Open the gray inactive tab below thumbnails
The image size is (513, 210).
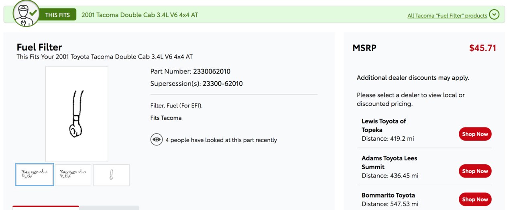click(109, 208)
